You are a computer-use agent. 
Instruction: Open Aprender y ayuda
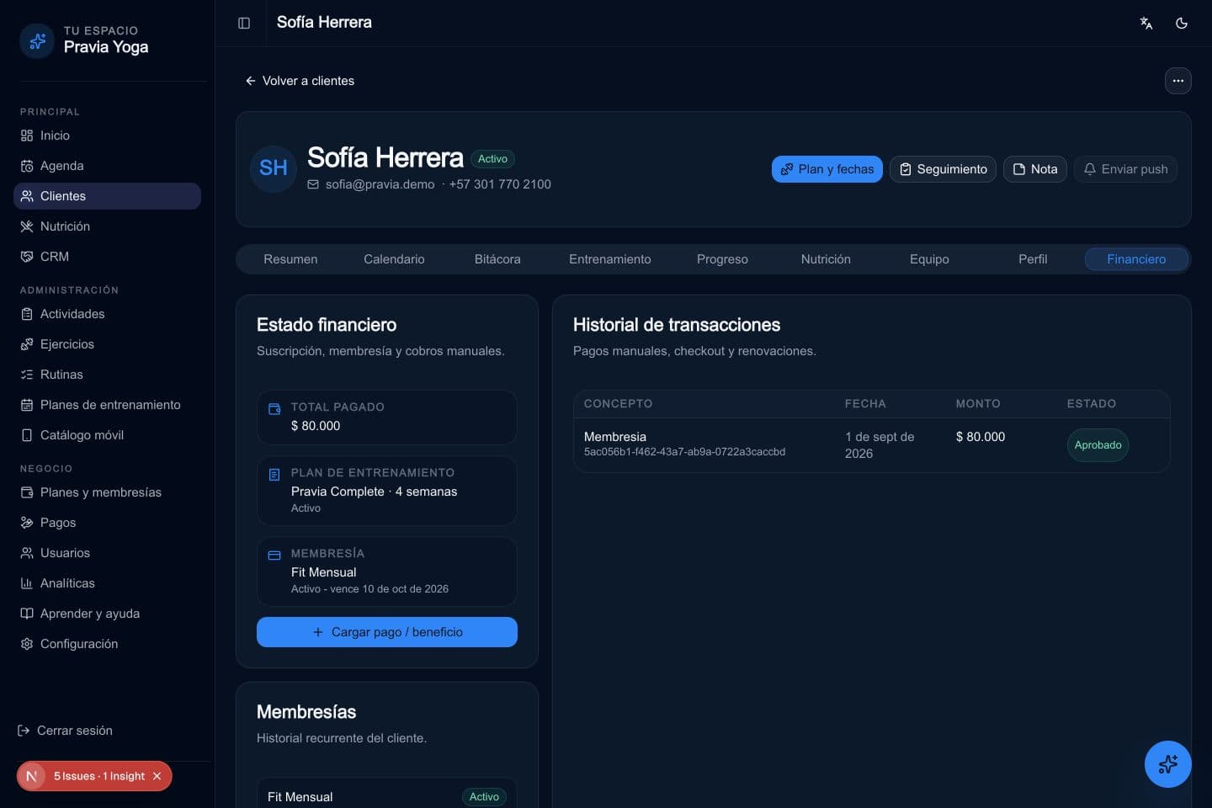tap(107, 614)
